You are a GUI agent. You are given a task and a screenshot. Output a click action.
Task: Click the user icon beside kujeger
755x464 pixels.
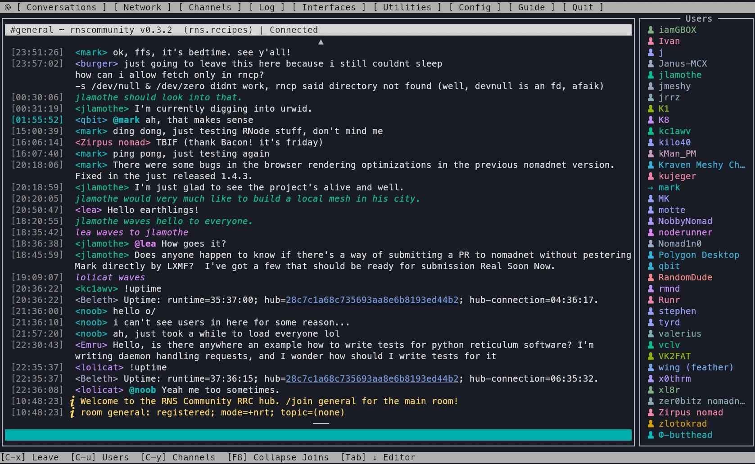pyautogui.click(x=651, y=176)
